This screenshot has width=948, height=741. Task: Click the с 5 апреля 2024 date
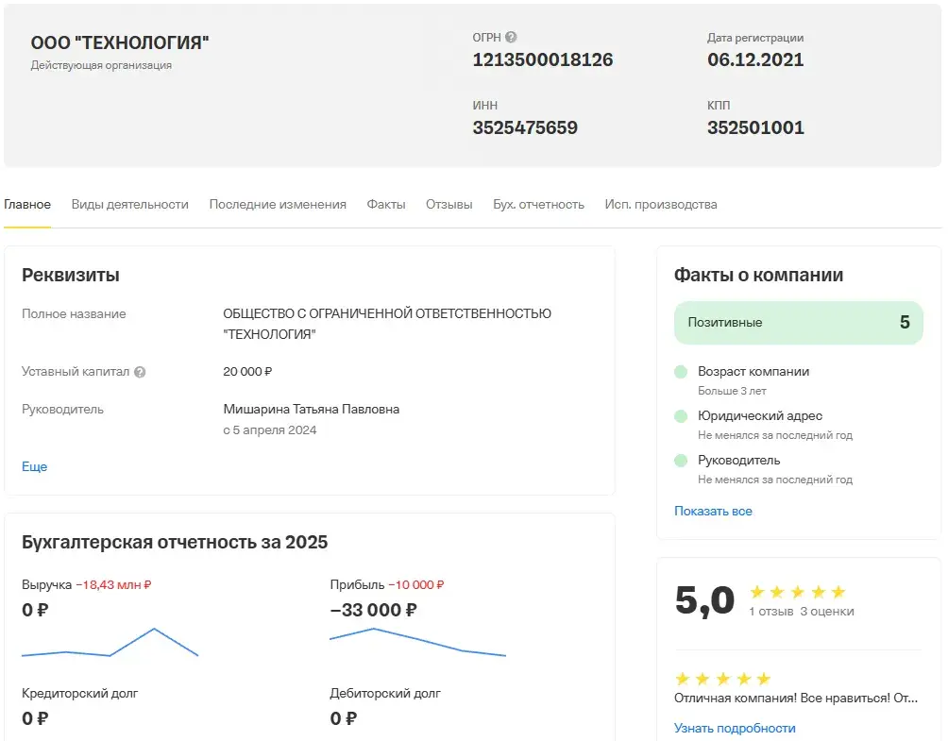(x=270, y=430)
